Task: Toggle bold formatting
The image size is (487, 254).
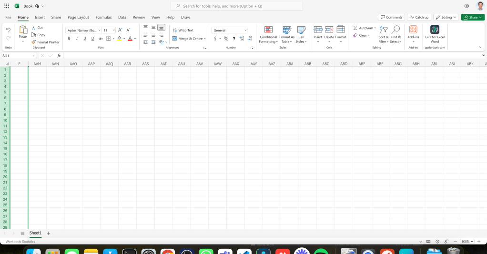Action: point(69,39)
